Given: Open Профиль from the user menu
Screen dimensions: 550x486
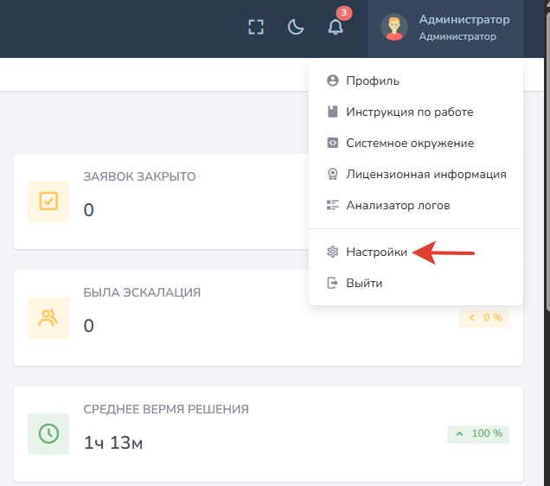Looking at the screenshot, I should point(373,80).
